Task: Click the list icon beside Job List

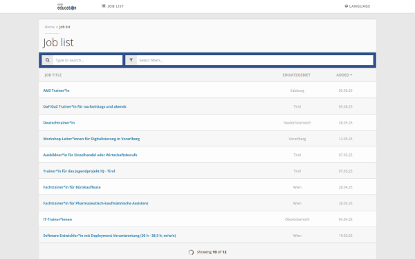Action: pyautogui.click(x=104, y=6)
